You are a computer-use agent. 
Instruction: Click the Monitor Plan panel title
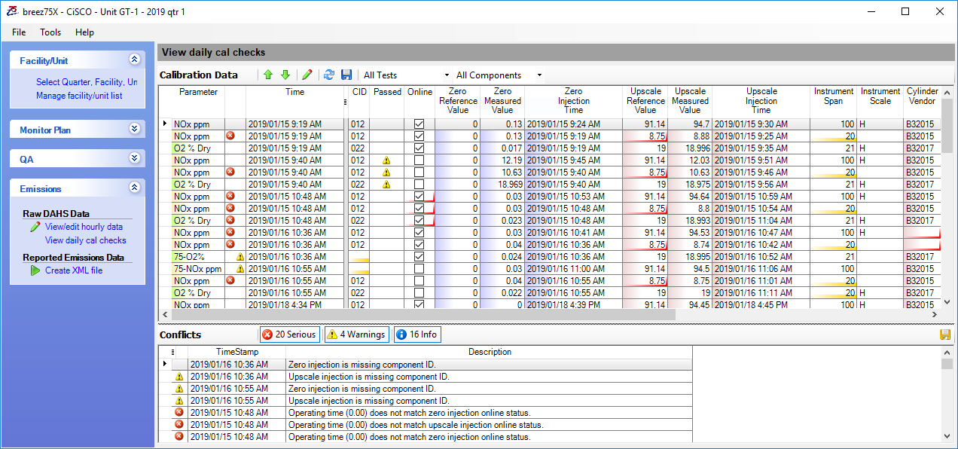pyautogui.click(x=45, y=130)
